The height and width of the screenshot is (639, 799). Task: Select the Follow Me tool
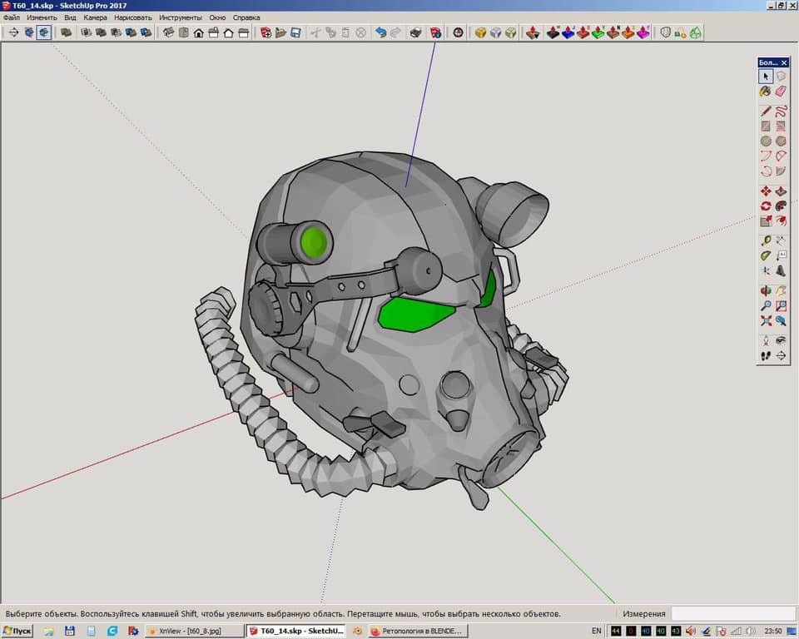[x=781, y=206]
